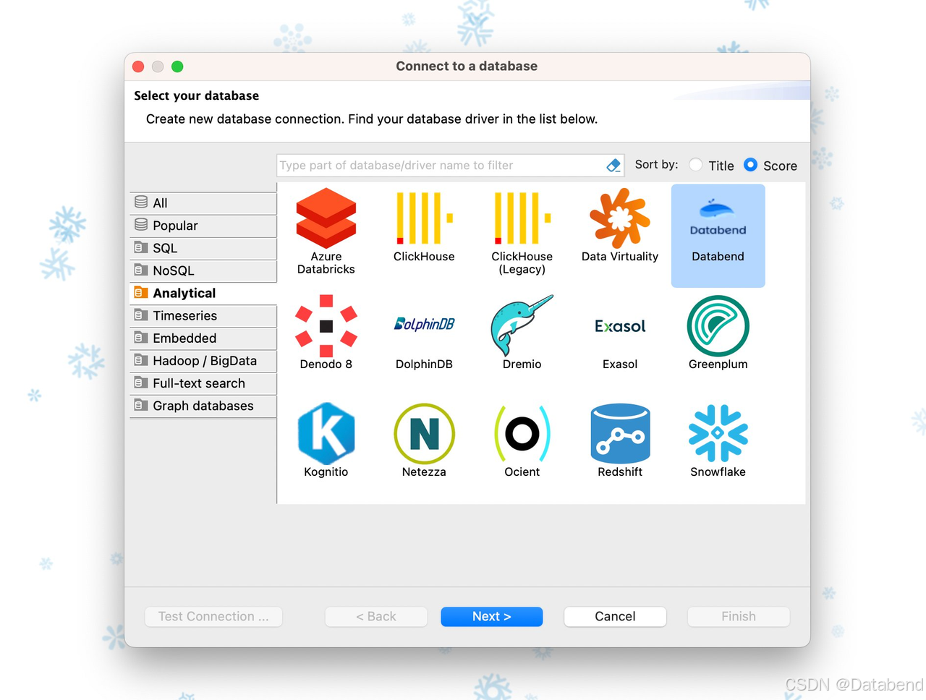Show the All databases category
Image resolution: width=926 pixels, height=700 pixels.
coord(203,203)
